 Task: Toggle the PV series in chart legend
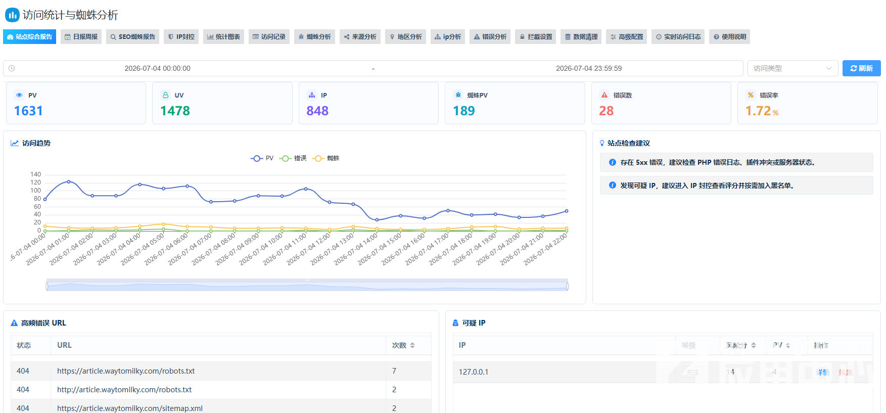click(x=262, y=158)
